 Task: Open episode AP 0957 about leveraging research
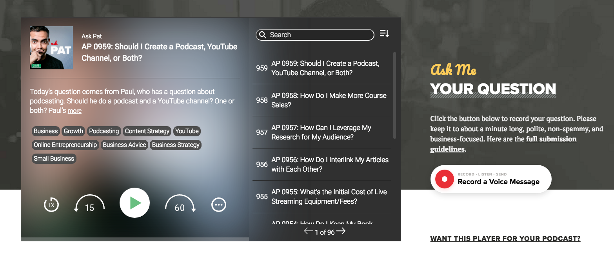(x=322, y=132)
